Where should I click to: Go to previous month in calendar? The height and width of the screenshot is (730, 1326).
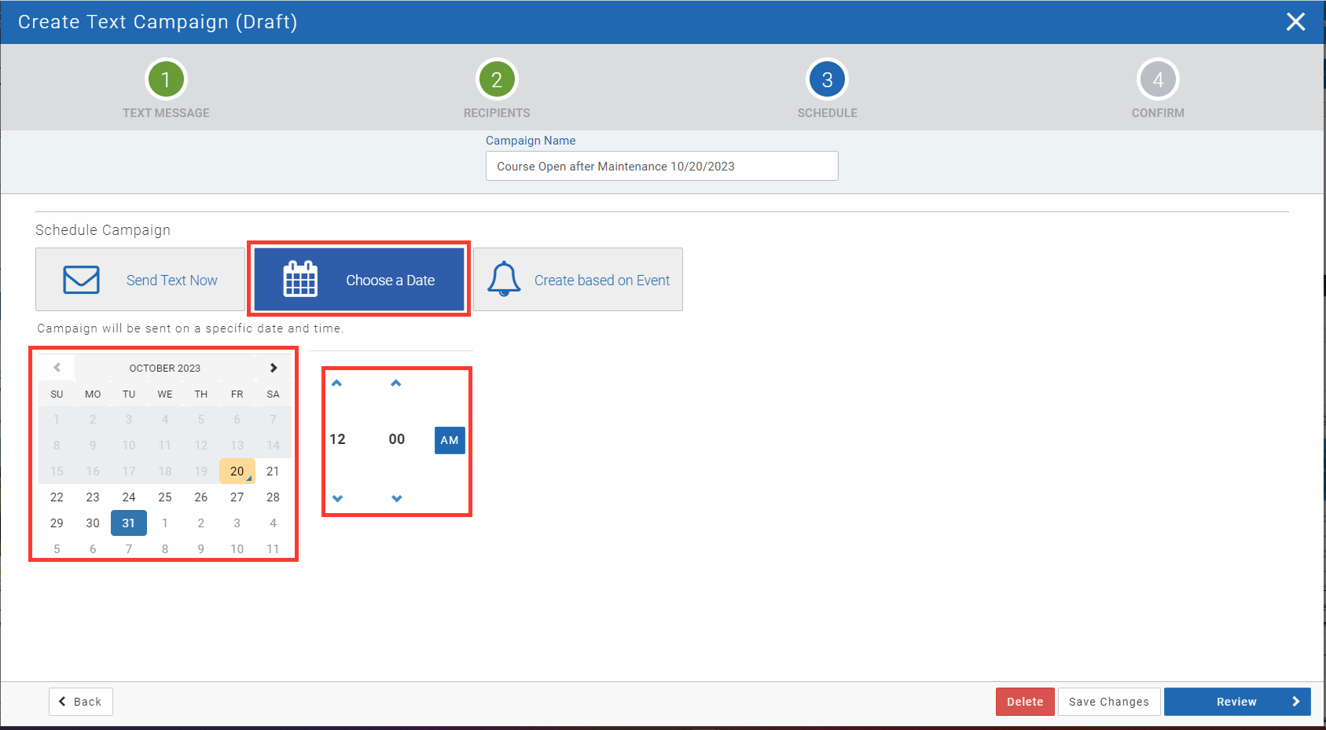tap(57, 368)
